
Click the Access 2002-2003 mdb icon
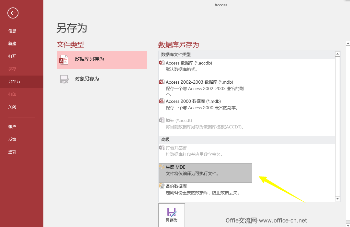[x=162, y=82]
